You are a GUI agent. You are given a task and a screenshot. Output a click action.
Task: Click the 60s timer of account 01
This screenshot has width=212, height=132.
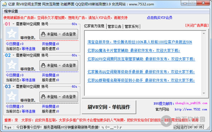pos(75,24)
